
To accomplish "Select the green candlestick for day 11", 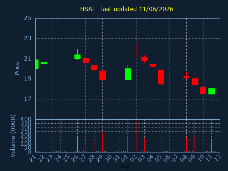I will (x=212, y=91).
